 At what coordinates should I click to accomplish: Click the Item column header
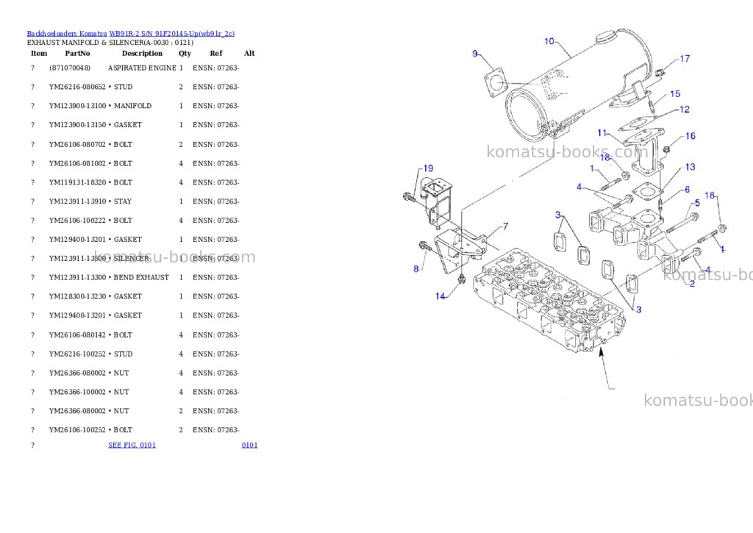point(39,53)
